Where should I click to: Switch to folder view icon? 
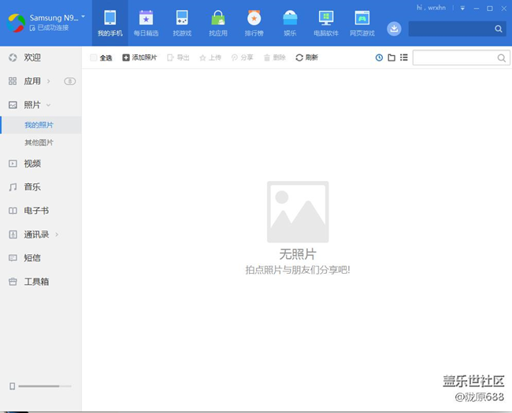coord(391,57)
